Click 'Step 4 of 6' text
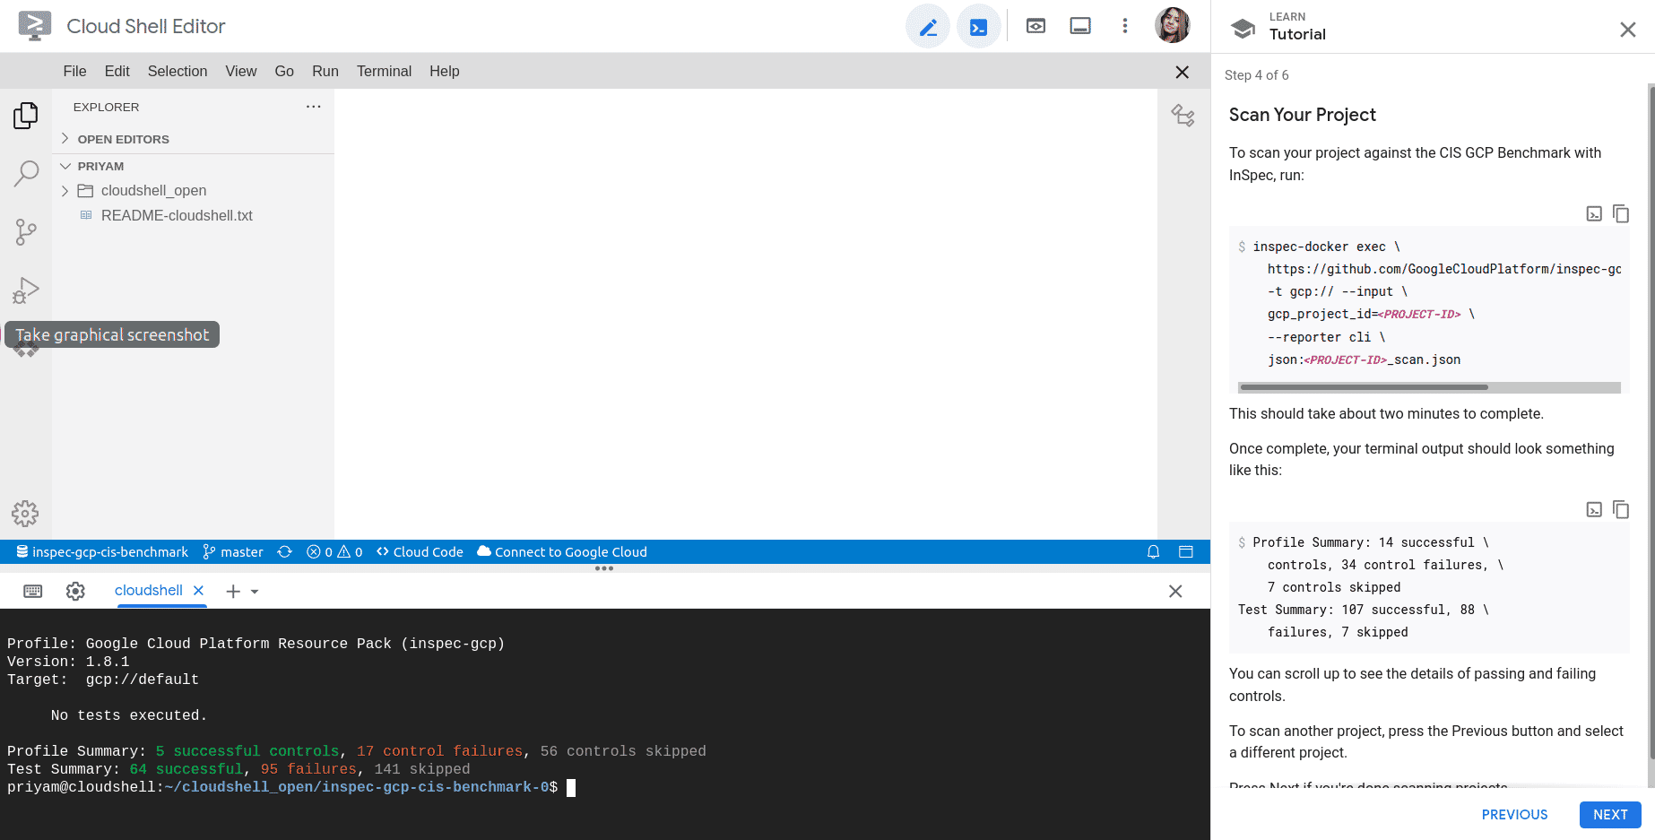The height and width of the screenshot is (840, 1655). 1257,75
